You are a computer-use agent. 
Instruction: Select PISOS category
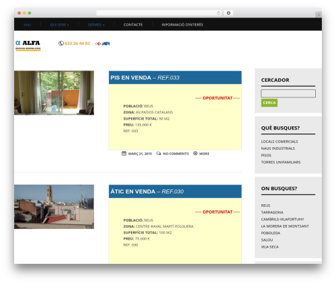coord(266,155)
